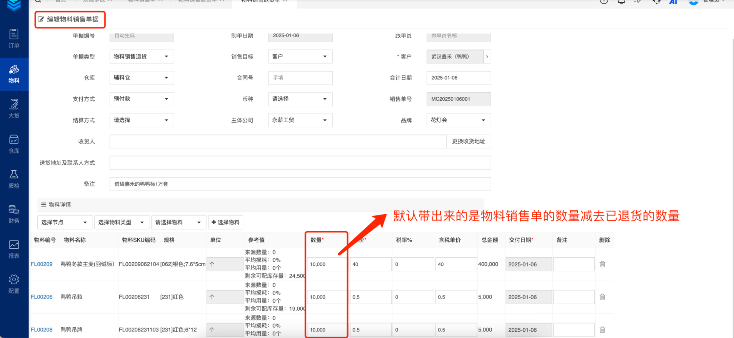The height and width of the screenshot is (338, 734).
Task: Click the 选择物料 add button
Action: [x=225, y=222]
